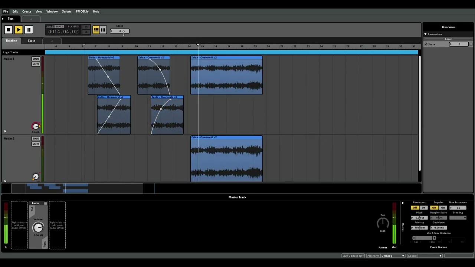Click the yellow Play button

pos(18,30)
